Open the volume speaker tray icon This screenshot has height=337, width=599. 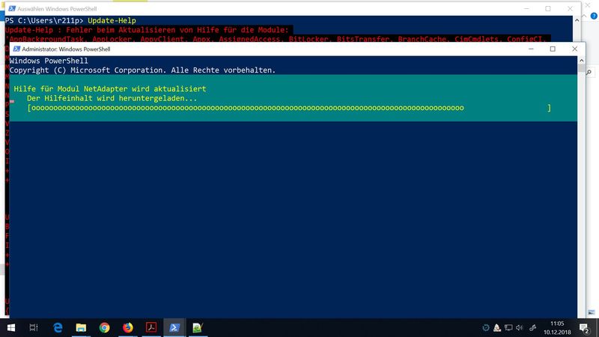(x=519, y=328)
